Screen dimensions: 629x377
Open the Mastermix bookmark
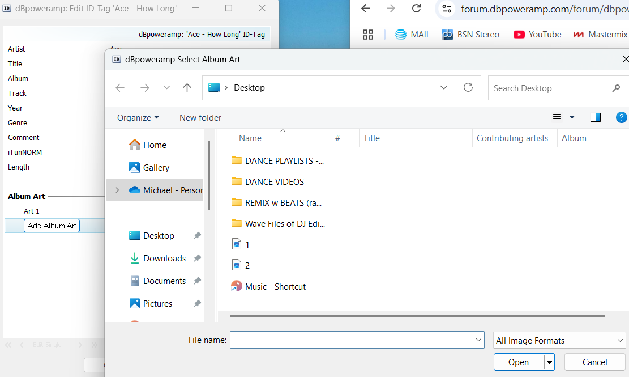pyautogui.click(x=600, y=35)
